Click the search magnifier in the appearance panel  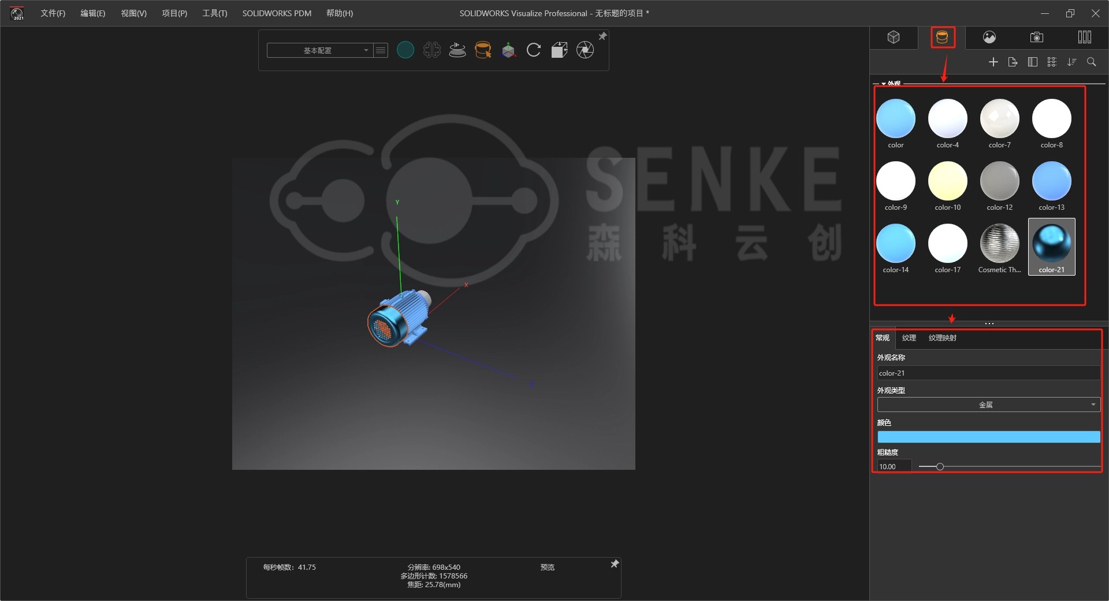pyautogui.click(x=1092, y=62)
